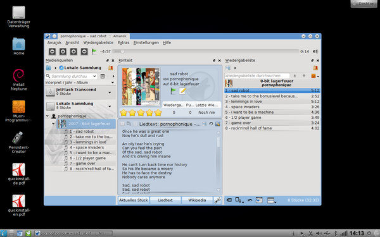The width and height of the screenshot is (380, 237).
Task: Click the Sammlung durchsuchen search field
Action: coord(71,76)
